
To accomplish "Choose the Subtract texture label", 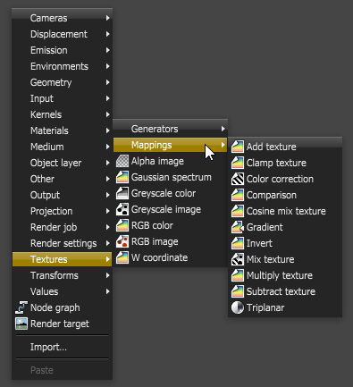I will tap(281, 291).
